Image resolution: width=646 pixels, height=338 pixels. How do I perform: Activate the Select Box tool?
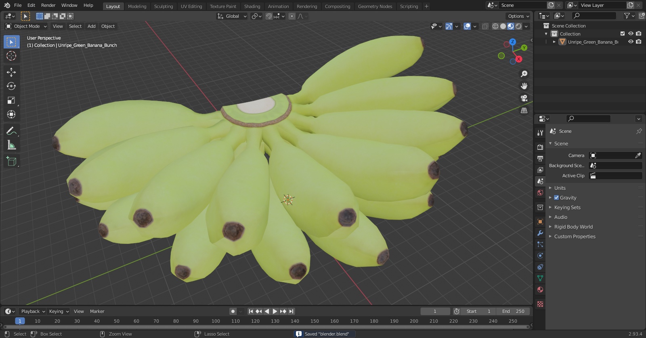11,42
